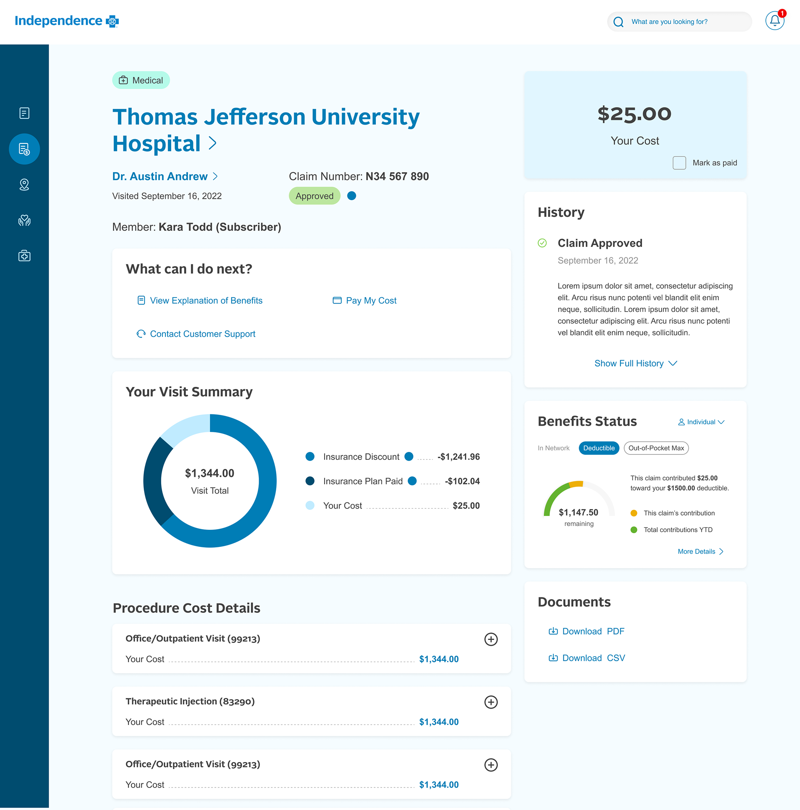
Task: Open More Details link
Action: click(696, 551)
